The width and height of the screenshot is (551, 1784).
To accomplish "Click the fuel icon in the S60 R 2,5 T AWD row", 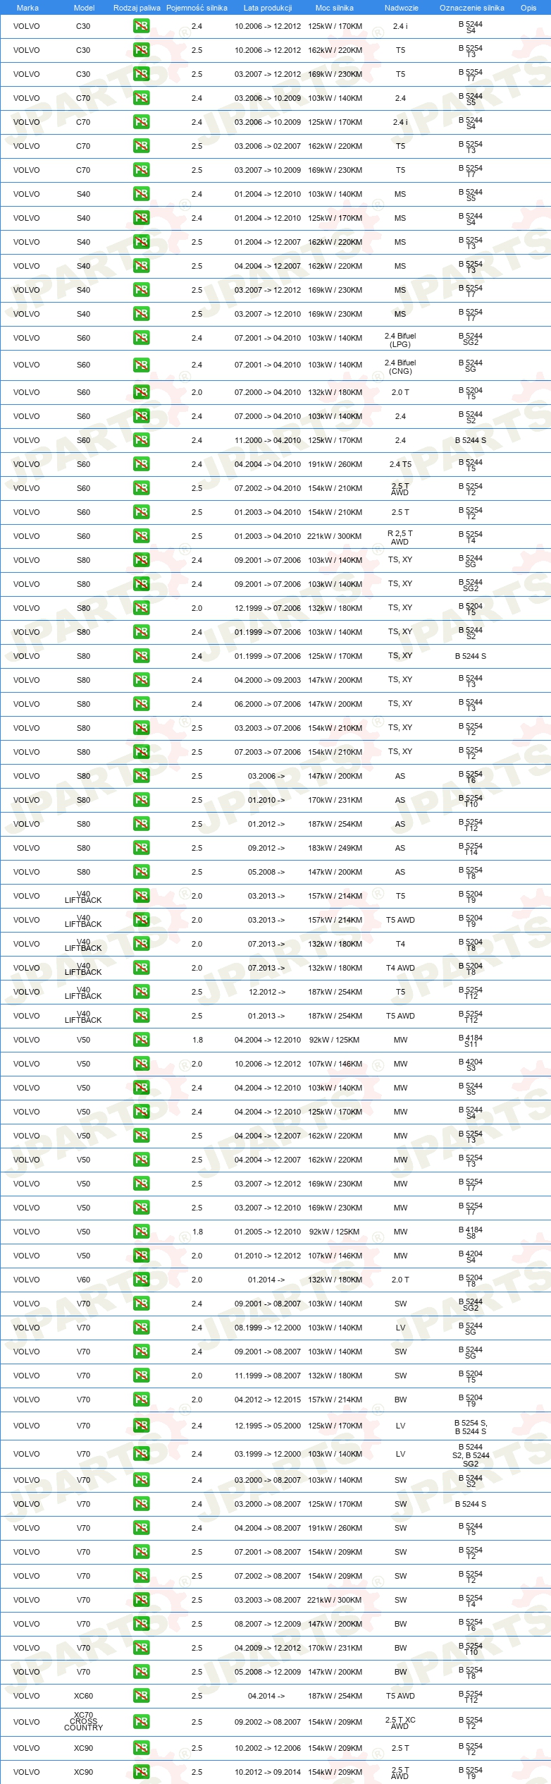I will click(141, 536).
